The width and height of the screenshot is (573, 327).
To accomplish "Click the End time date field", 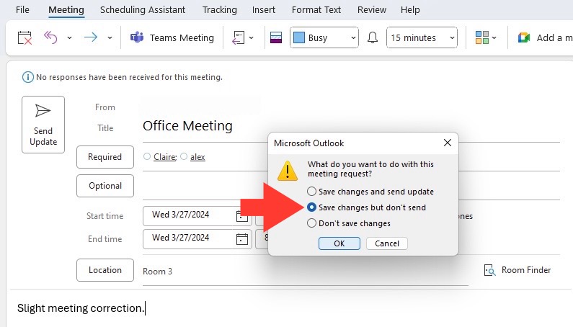I will point(197,239).
